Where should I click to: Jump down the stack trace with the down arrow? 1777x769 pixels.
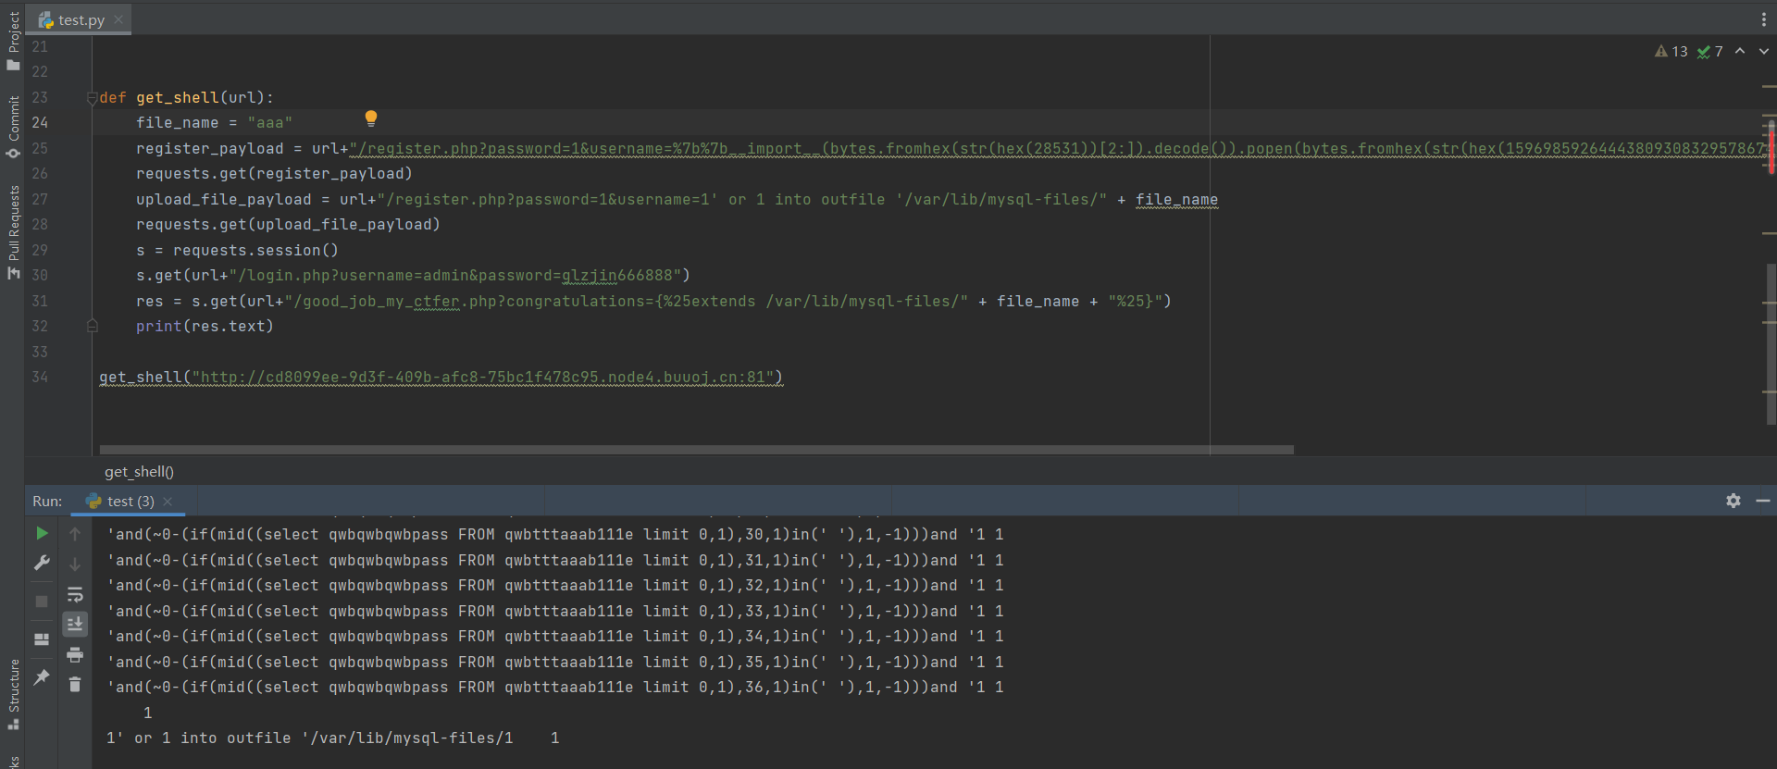(x=75, y=564)
